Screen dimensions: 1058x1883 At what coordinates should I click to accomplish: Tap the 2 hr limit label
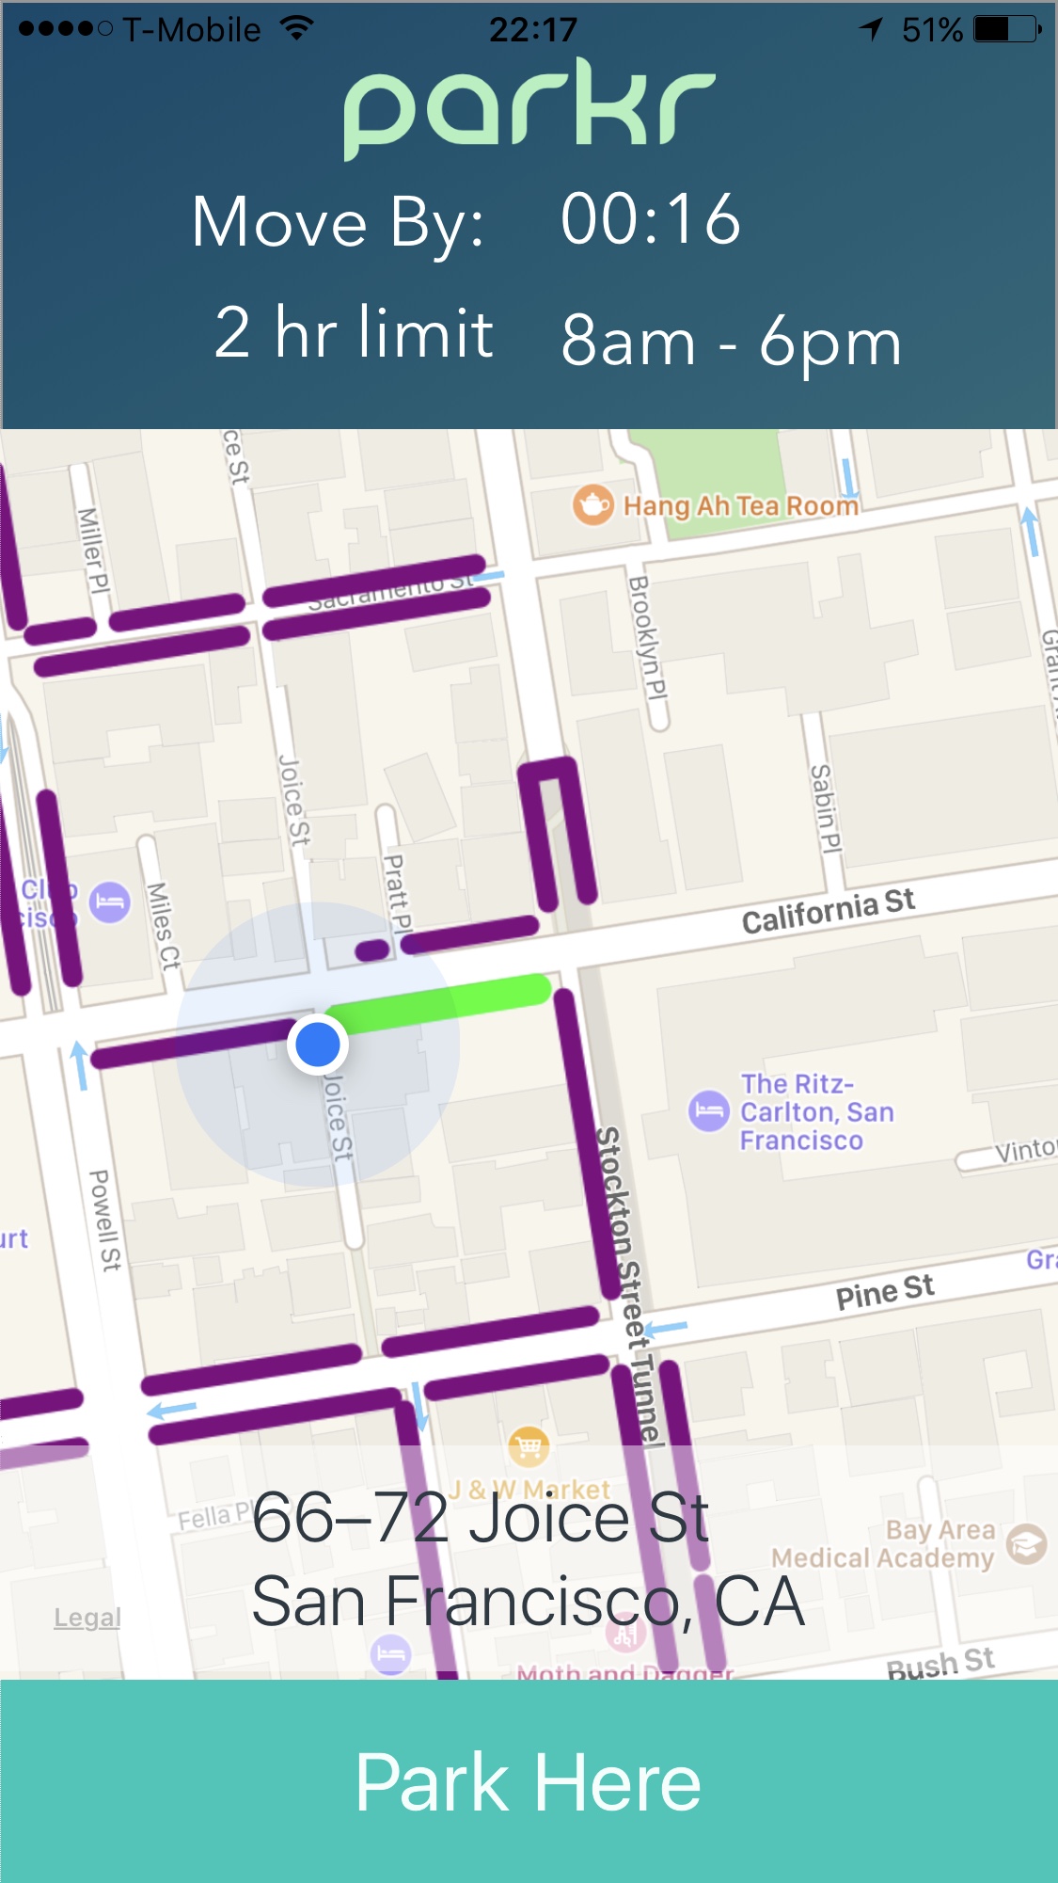[x=354, y=332]
